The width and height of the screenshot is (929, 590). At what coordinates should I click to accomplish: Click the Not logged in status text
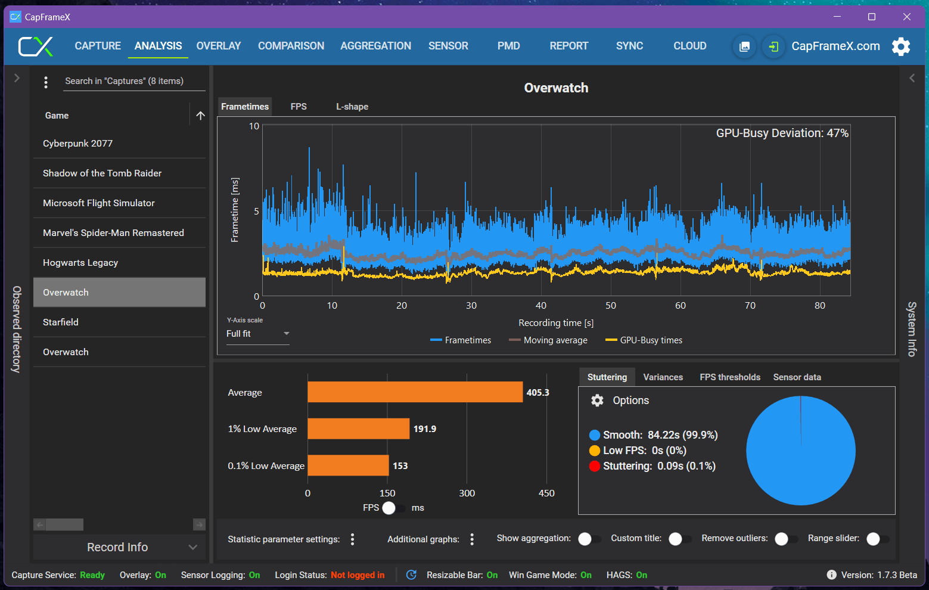tap(358, 575)
